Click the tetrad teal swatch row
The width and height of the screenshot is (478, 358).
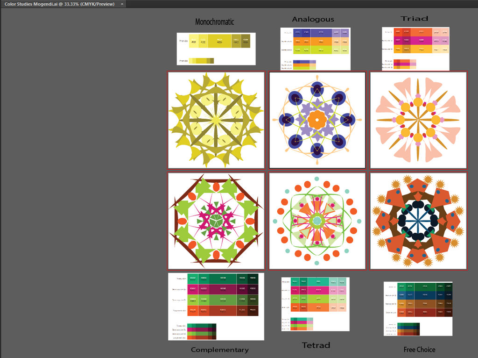(x=318, y=282)
